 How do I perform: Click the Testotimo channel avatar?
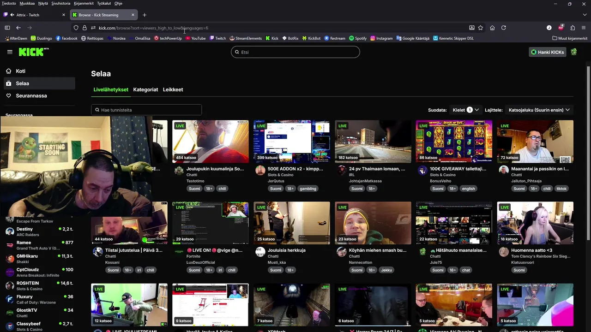(x=179, y=170)
